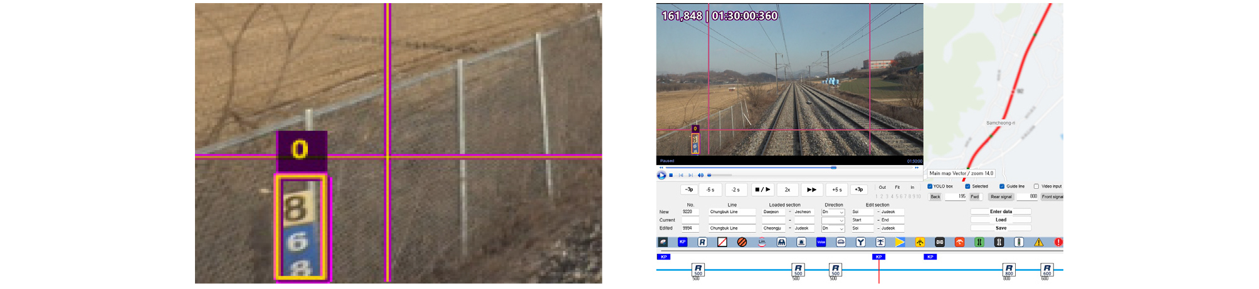Click the -3p step back button

689,190
